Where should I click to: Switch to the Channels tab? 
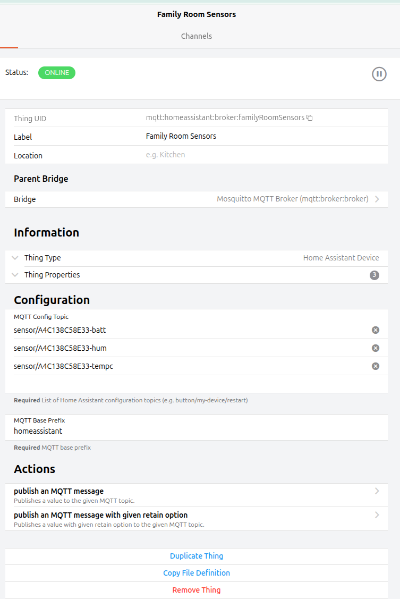tap(197, 36)
